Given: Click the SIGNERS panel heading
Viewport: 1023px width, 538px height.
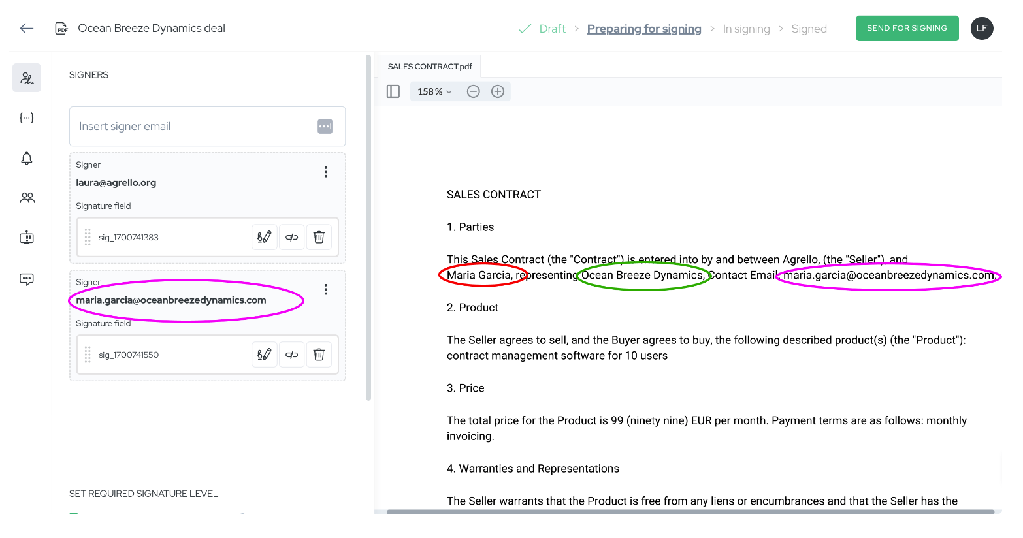Looking at the screenshot, I should tap(89, 75).
